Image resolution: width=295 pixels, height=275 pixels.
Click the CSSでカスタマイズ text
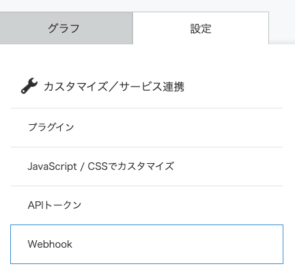(x=131, y=167)
